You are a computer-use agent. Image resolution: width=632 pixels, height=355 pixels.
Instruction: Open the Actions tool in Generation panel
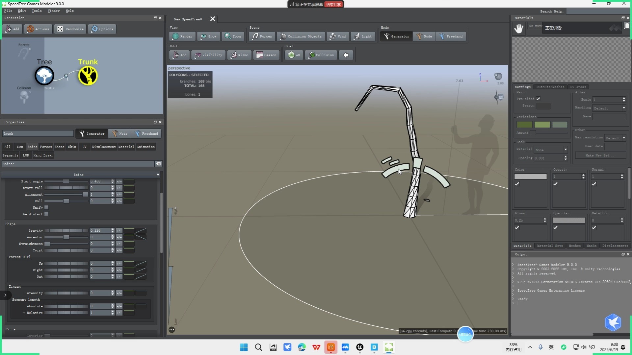point(38,29)
